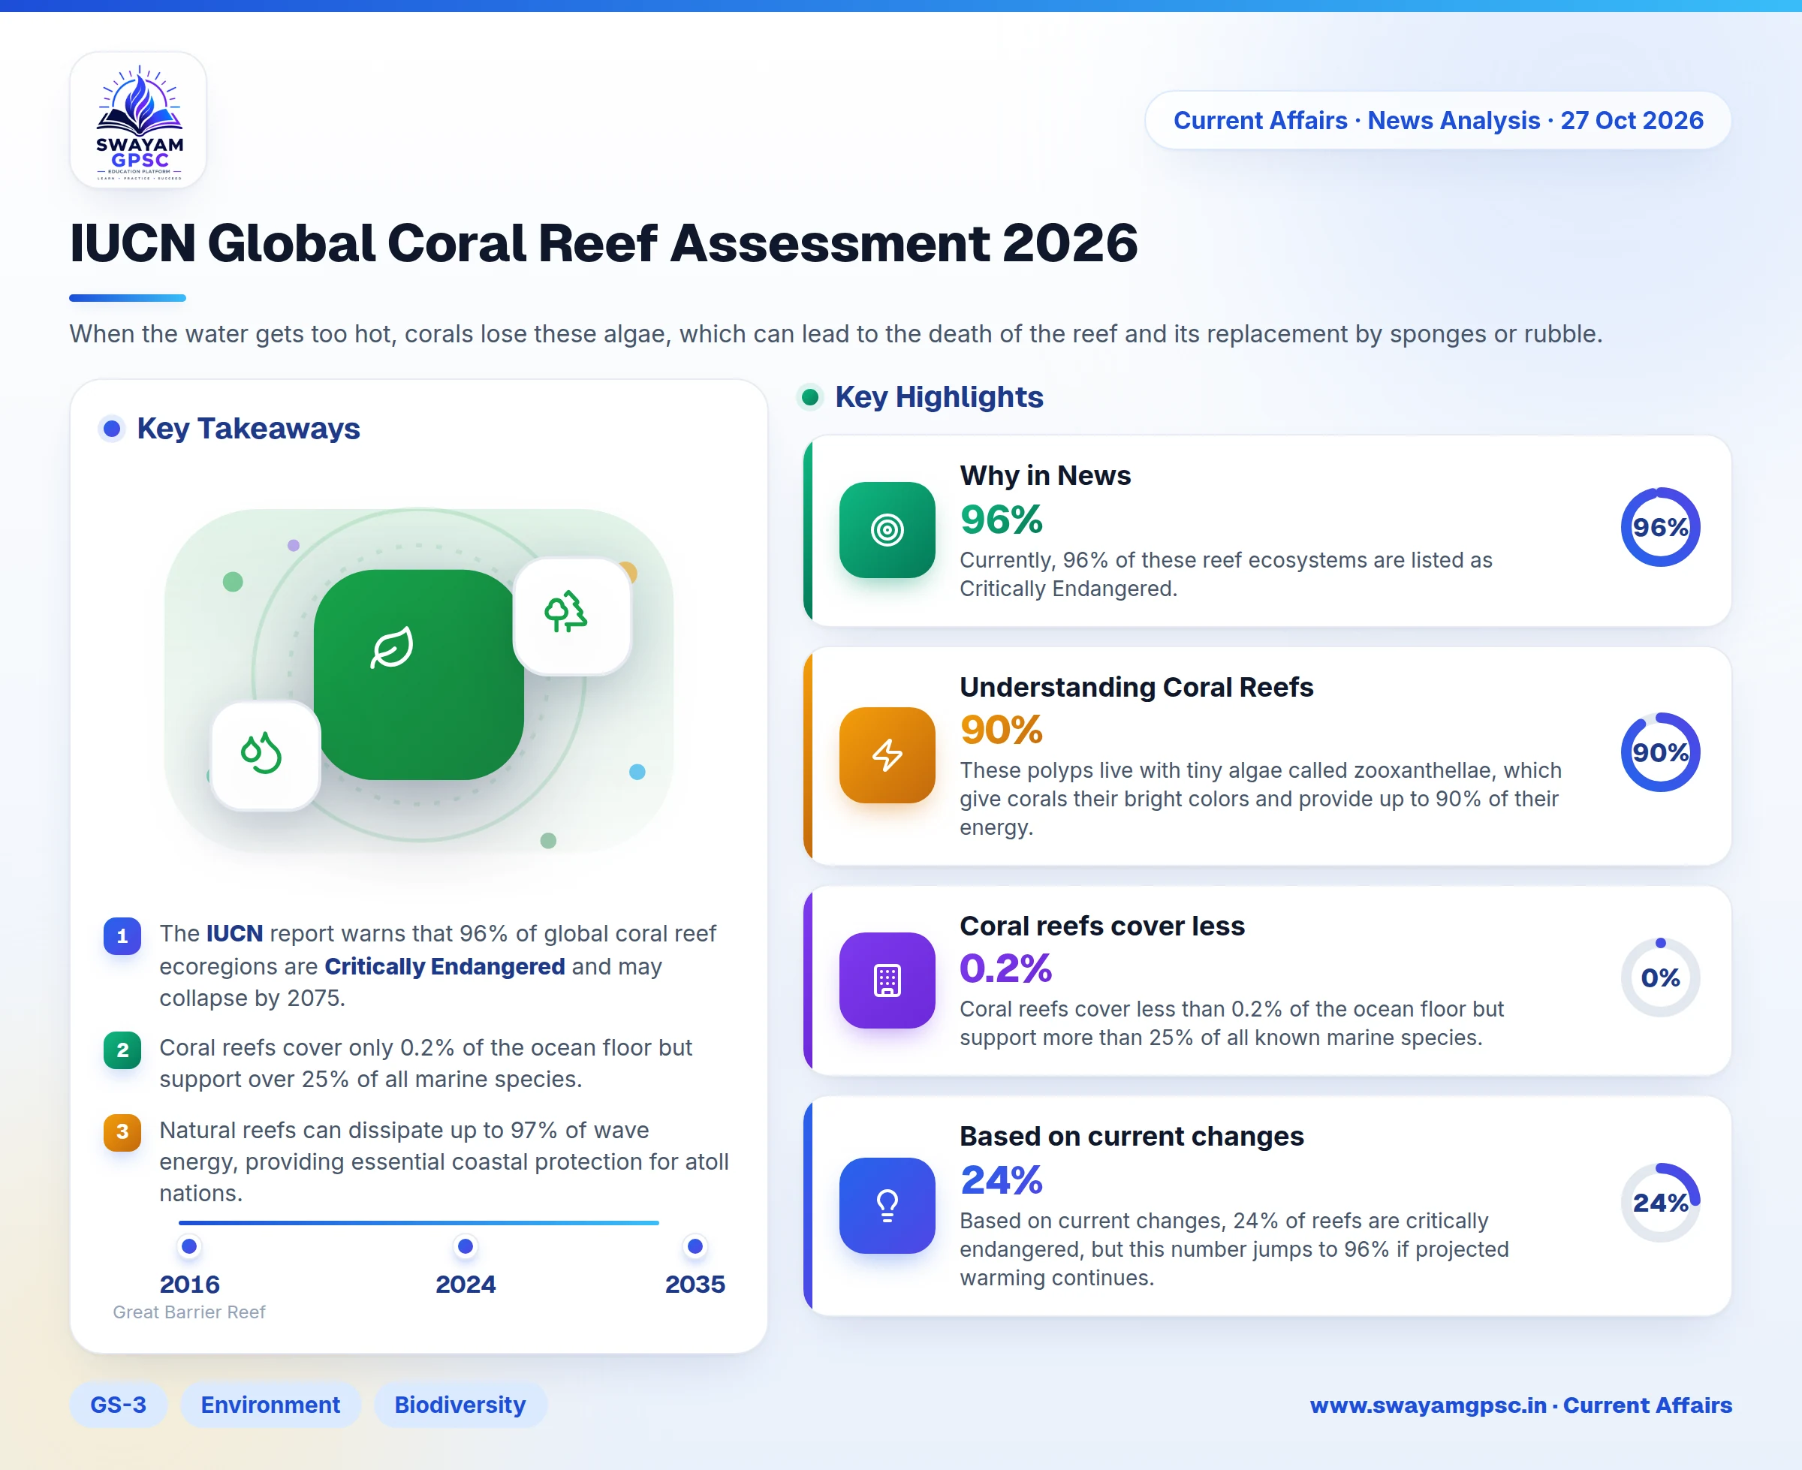Screen dimensions: 1802x1470
Task: Click the purple building icon
Action: click(887, 981)
